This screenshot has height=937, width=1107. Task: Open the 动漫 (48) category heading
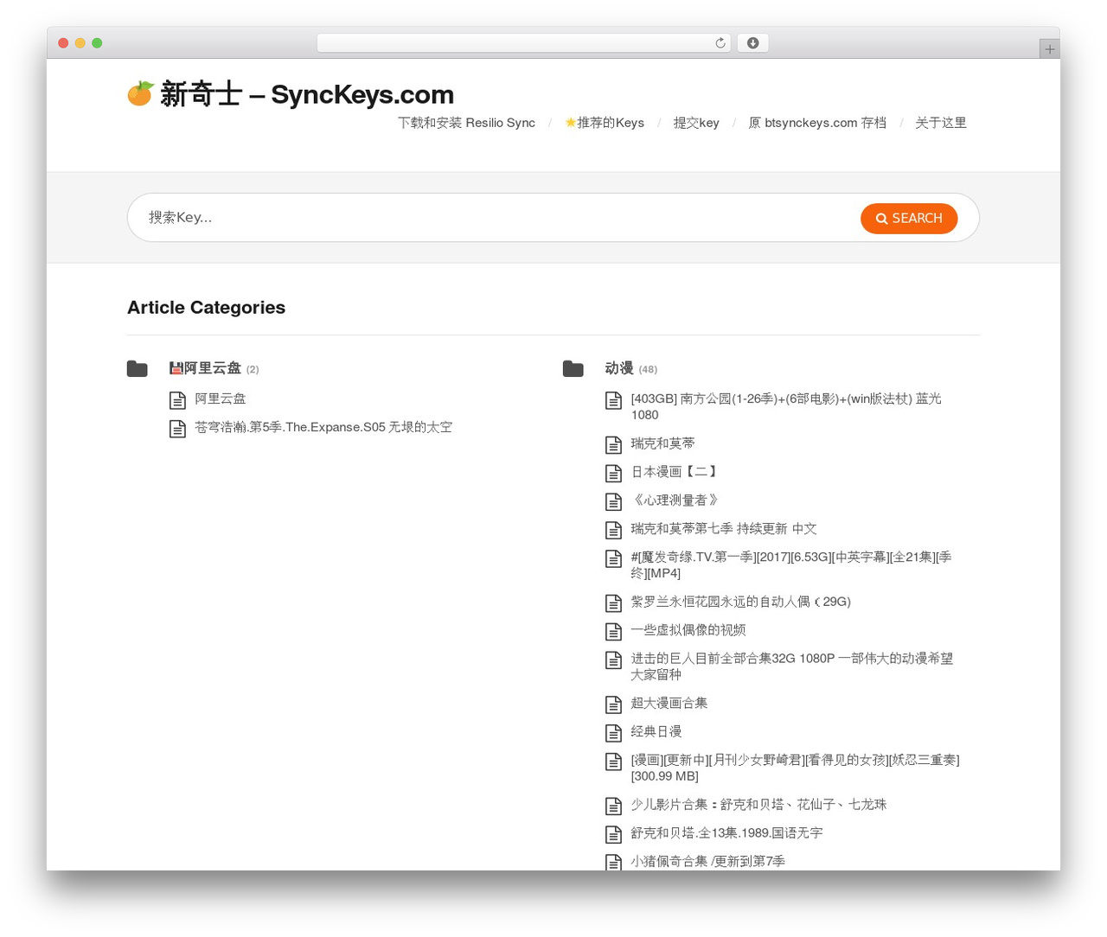(631, 368)
